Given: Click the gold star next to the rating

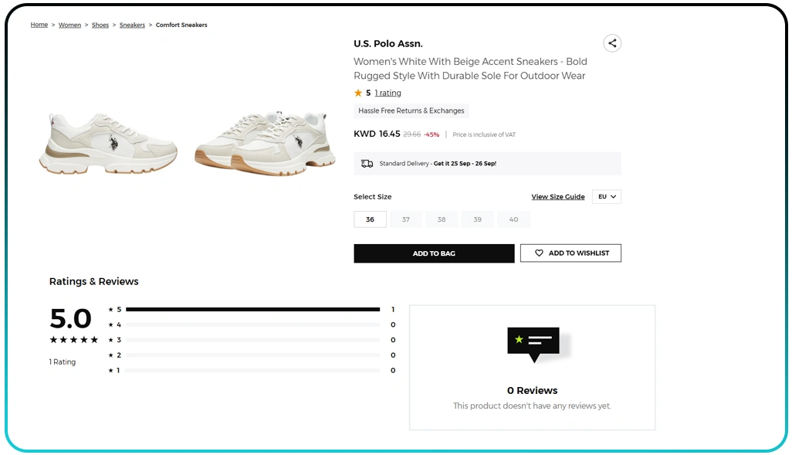Looking at the screenshot, I should 357,93.
